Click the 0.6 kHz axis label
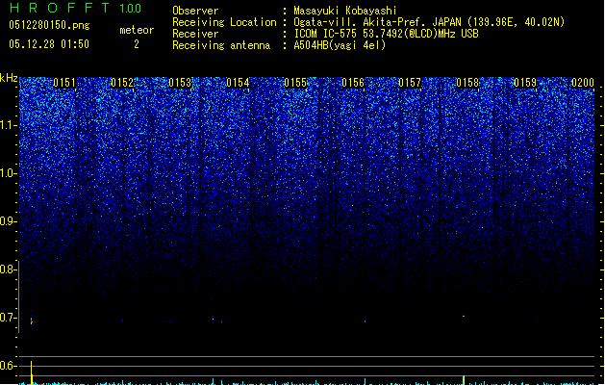The width and height of the screenshot is (605, 385). click(9, 366)
